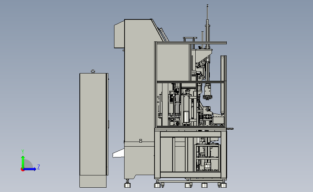Select the large press column housing
Viewport: 313px width, 192px height.
click(x=139, y=80)
